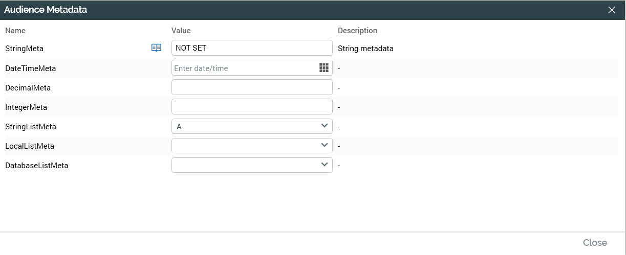Click the String metadata description text
The width and height of the screenshot is (626, 255).
pyautogui.click(x=365, y=49)
